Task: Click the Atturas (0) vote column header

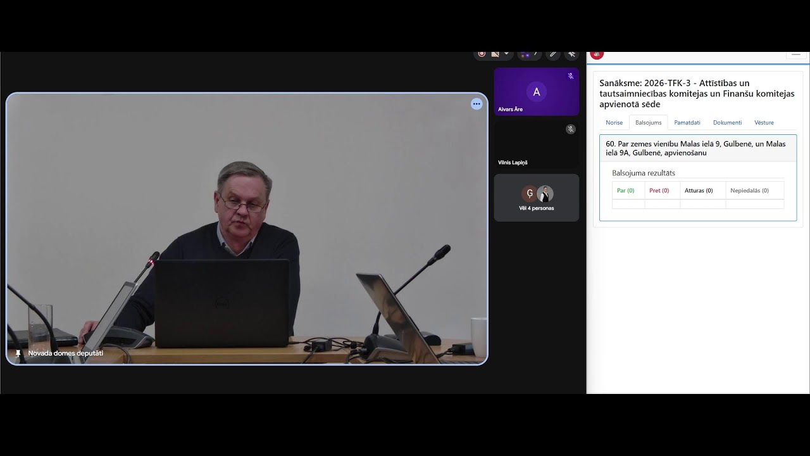Action: pos(702,191)
